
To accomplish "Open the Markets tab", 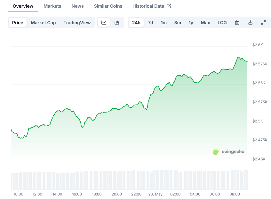I will coord(52,6).
